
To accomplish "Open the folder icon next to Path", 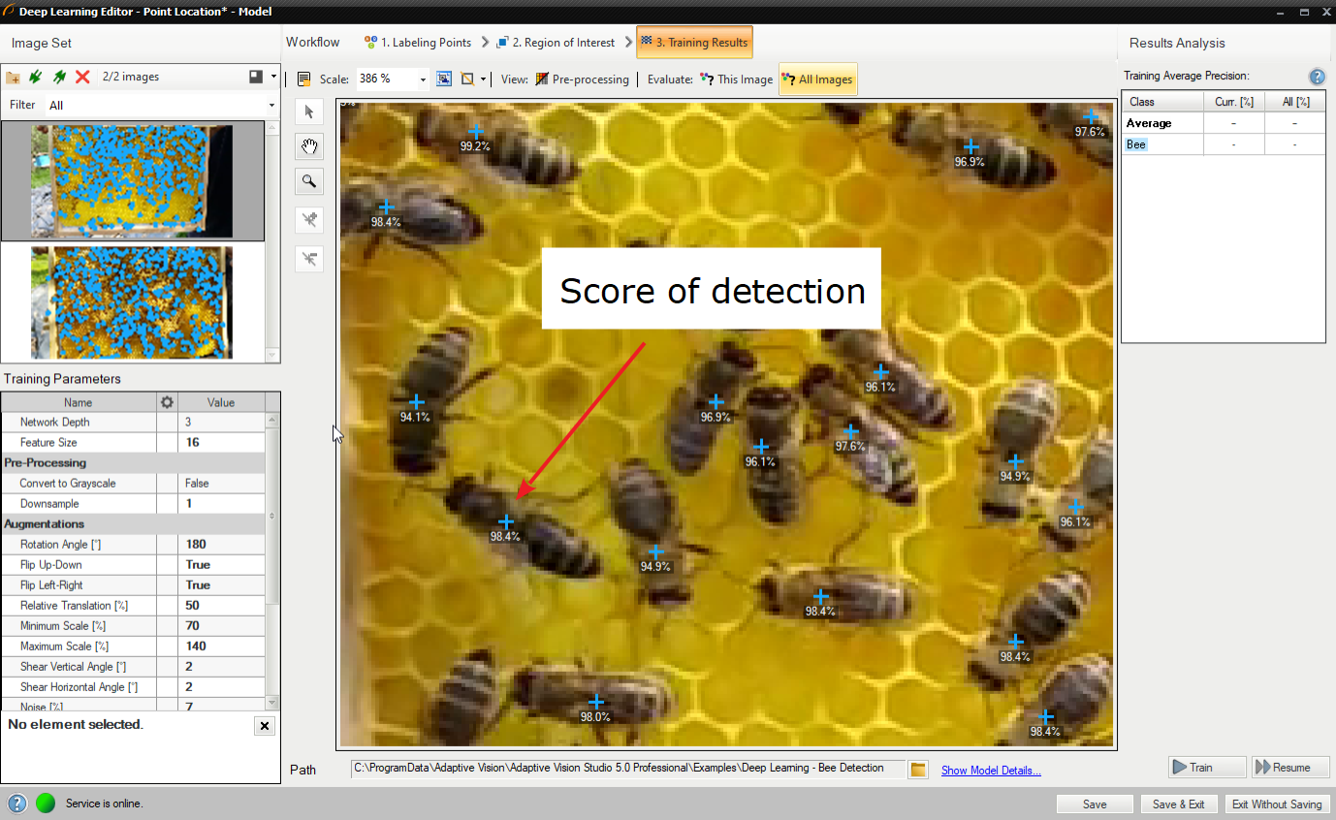I will [916, 768].
